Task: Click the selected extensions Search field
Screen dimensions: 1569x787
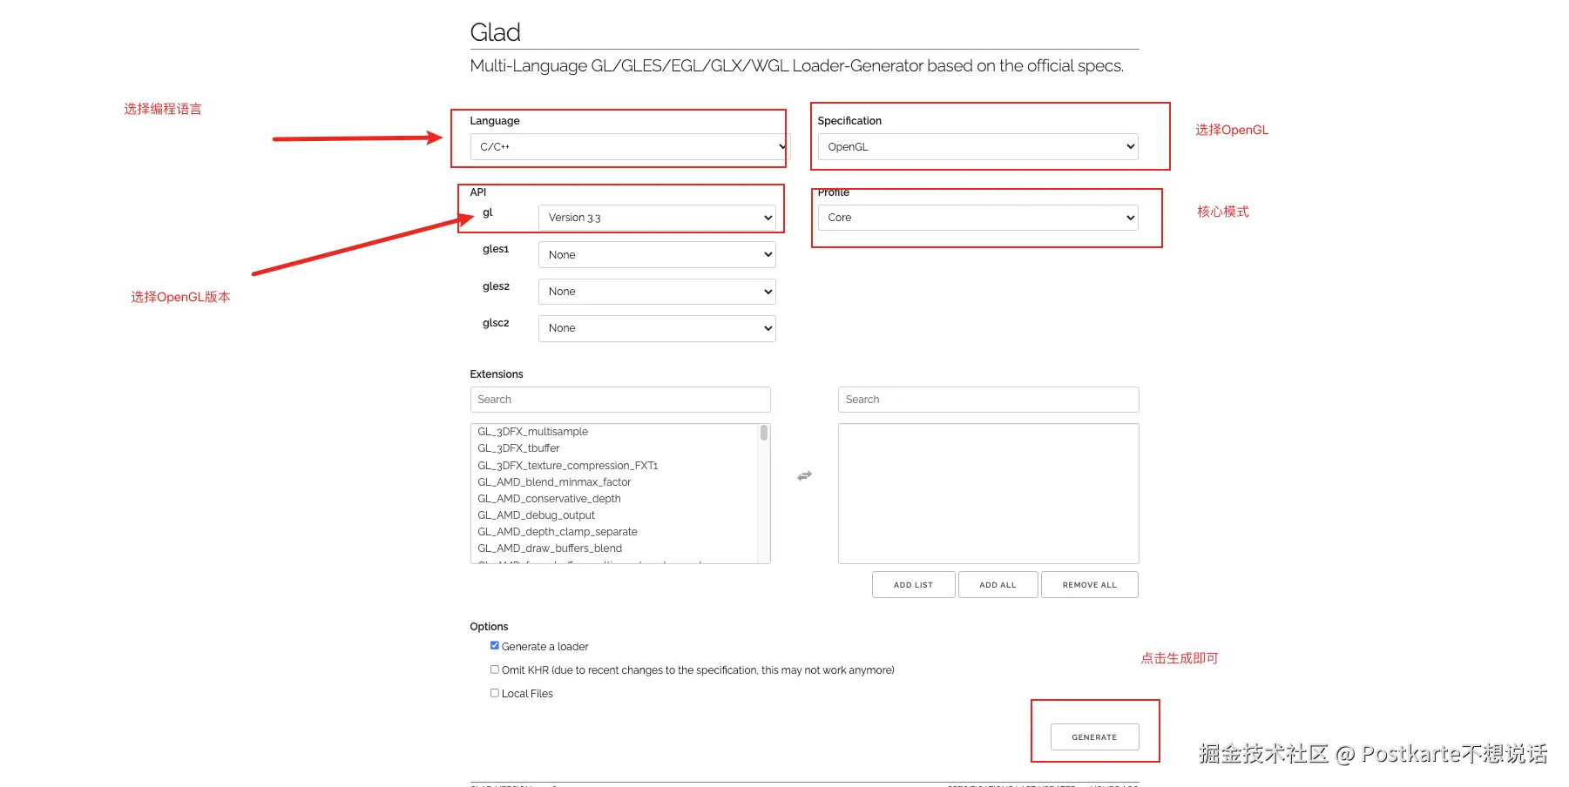Action: coord(989,400)
